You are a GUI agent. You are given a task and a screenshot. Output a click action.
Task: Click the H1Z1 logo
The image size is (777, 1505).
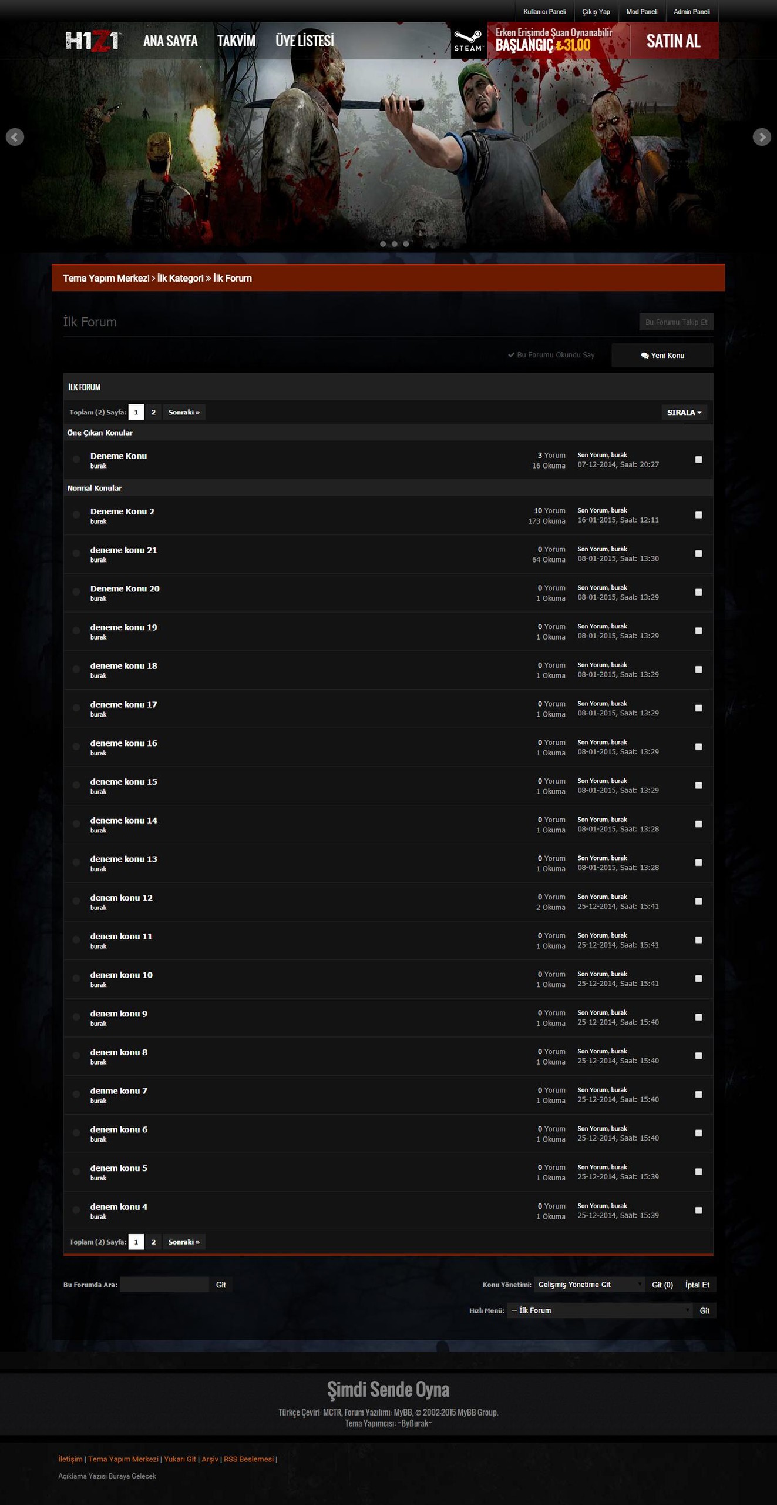(x=93, y=41)
